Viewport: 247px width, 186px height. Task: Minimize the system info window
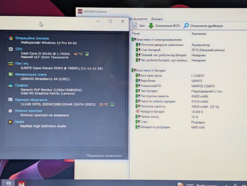click(98, 21)
